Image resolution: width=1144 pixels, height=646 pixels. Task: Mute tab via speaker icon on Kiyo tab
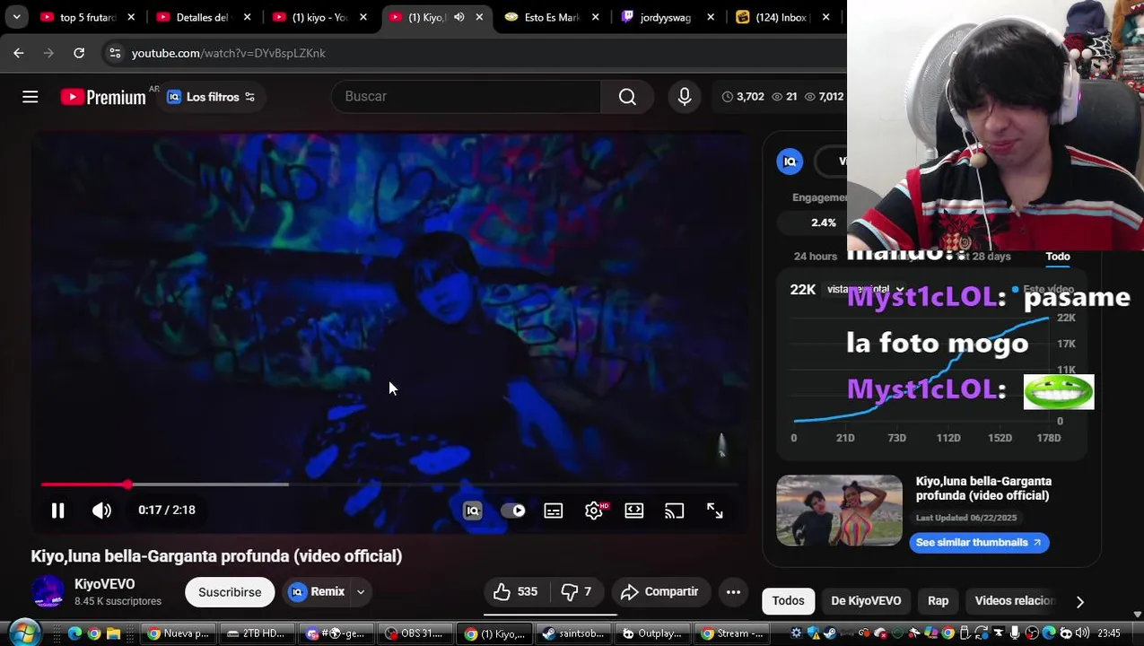tap(459, 17)
